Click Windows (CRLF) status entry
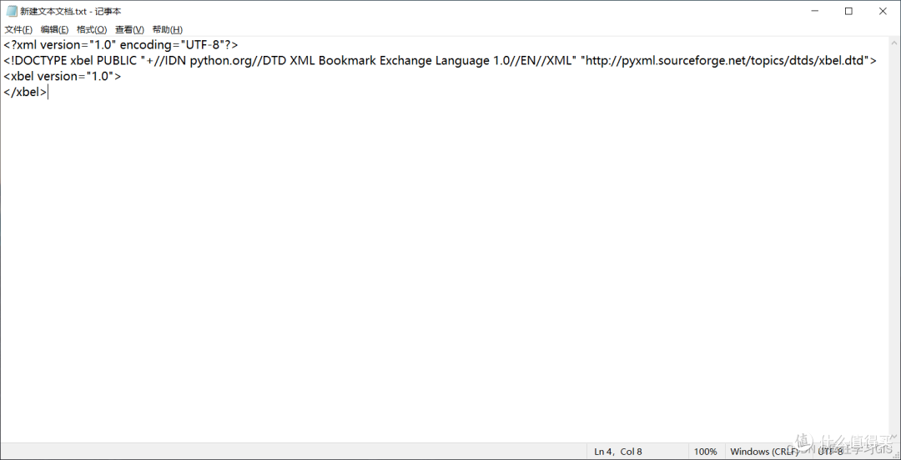Screen dimensions: 901x460 [x=765, y=452]
